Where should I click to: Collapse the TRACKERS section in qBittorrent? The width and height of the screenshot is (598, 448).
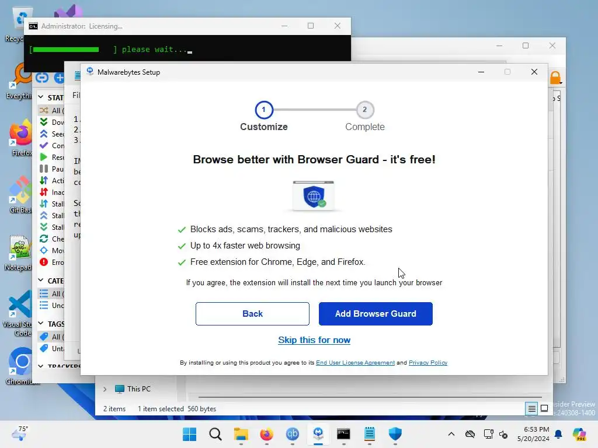pos(41,366)
